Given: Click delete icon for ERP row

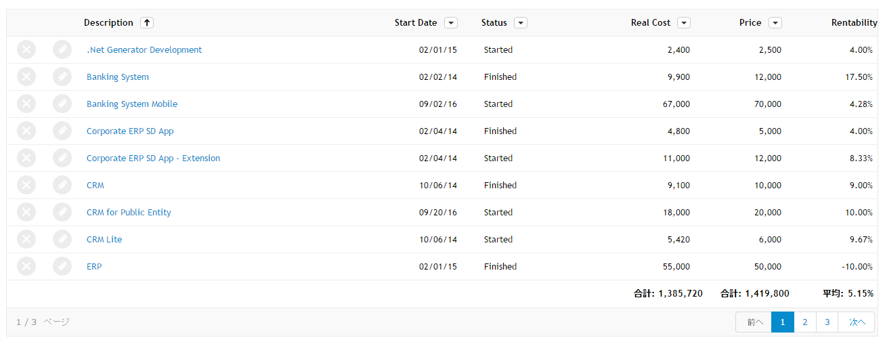Looking at the screenshot, I should point(26,267).
